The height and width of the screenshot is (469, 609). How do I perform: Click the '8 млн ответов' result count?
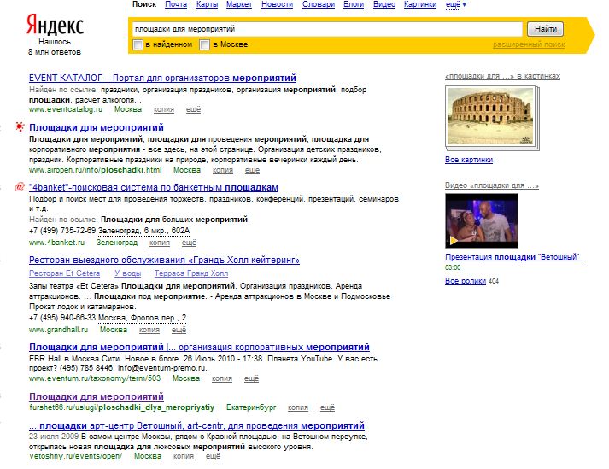[x=55, y=52]
